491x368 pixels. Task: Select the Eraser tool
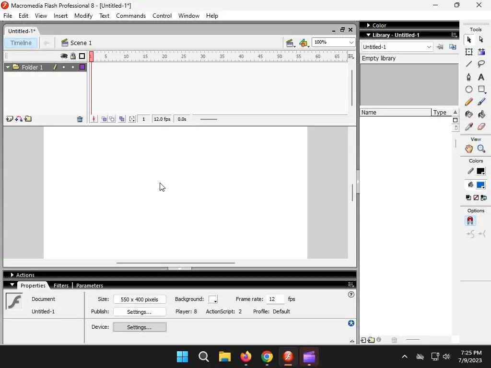pyautogui.click(x=481, y=126)
